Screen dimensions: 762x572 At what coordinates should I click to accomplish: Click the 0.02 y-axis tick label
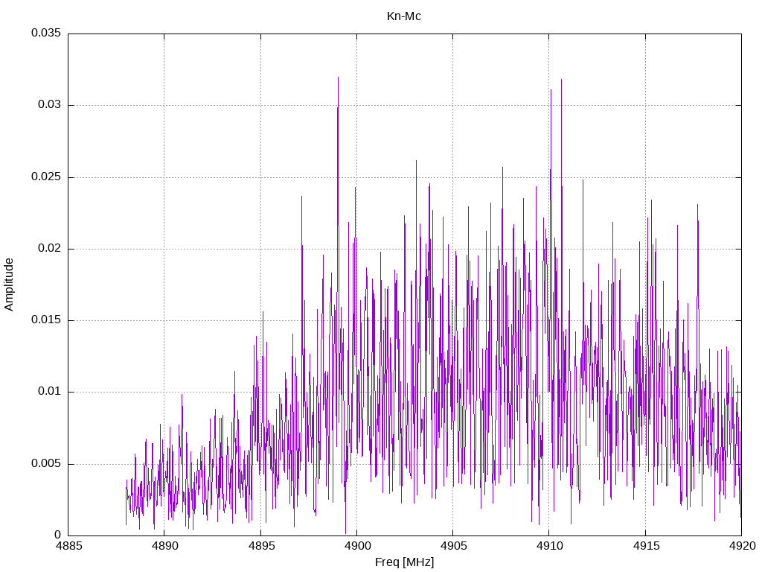(x=50, y=248)
